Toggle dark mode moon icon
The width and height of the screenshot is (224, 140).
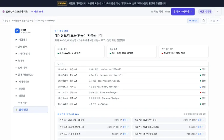point(218,11)
